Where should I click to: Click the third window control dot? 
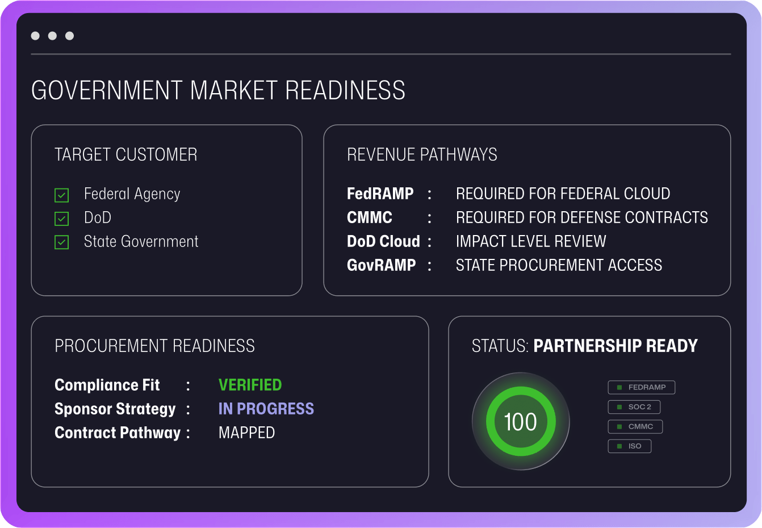69,36
